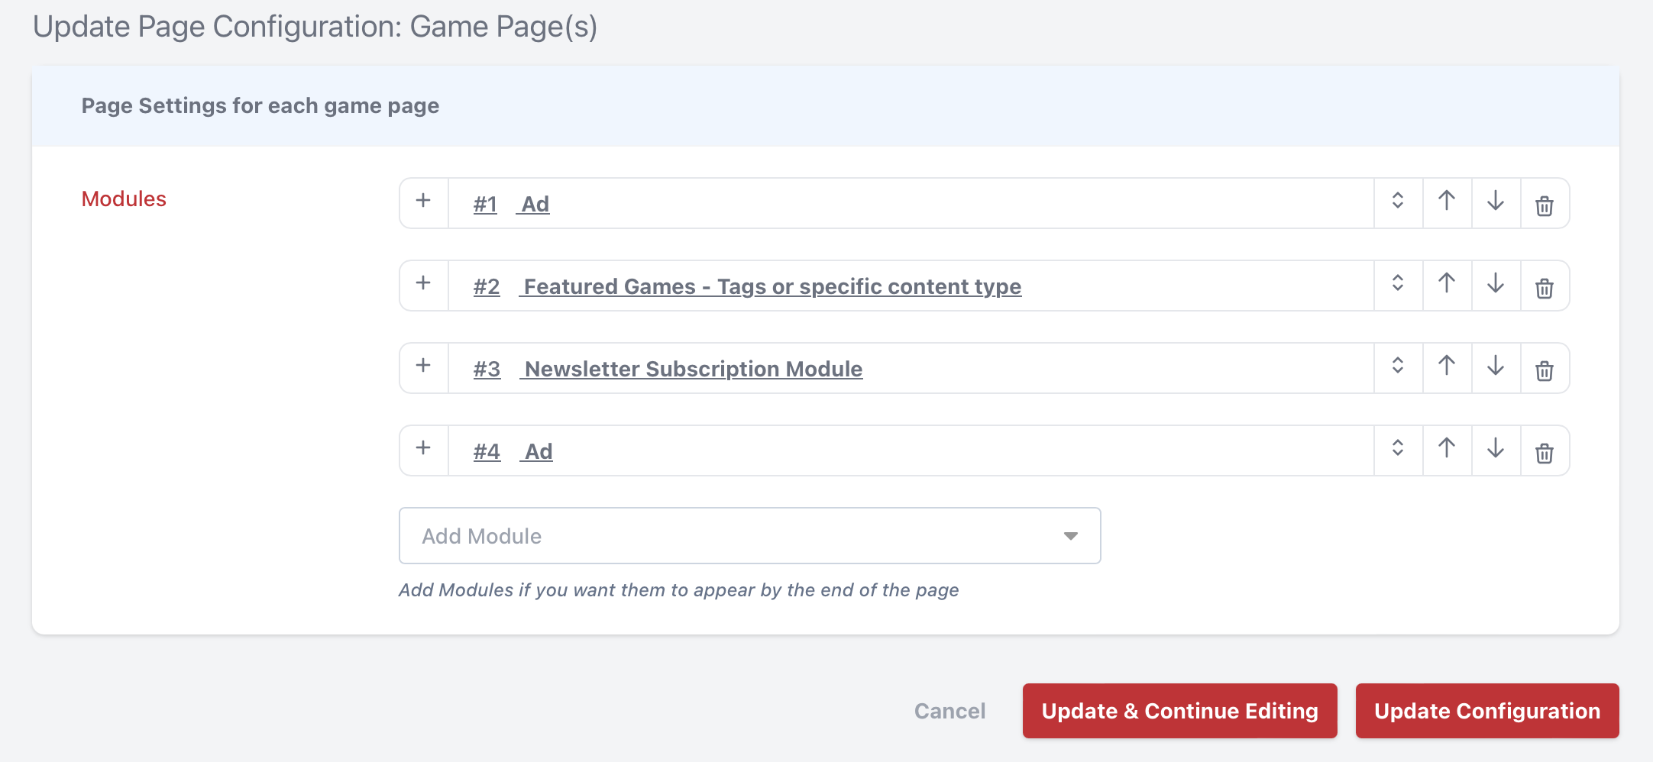Click Update & Continue Editing

pyautogui.click(x=1179, y=711)
